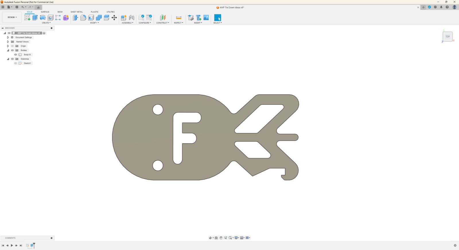Viewport: 459px width, 250px height.
Task: Select the SOLID tab
Action: [30, 12]
